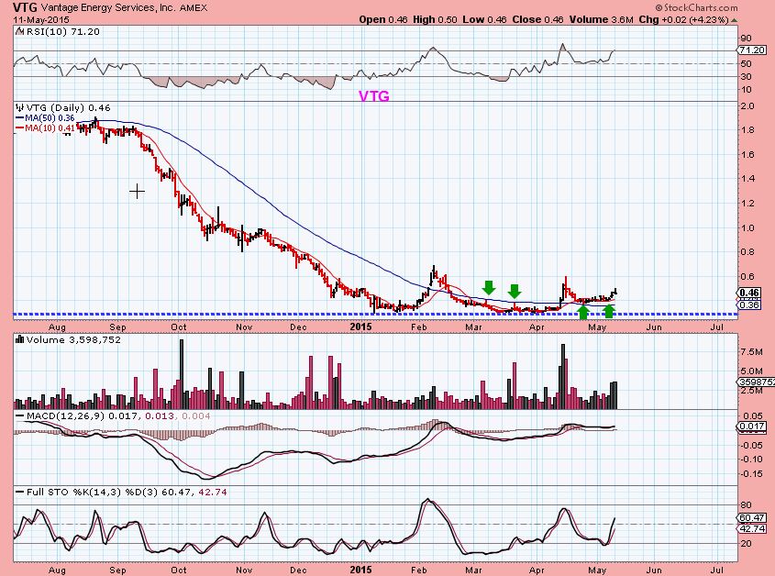
Task: Click the VTG ticker symbol in the header
Action: pos(25,7)
